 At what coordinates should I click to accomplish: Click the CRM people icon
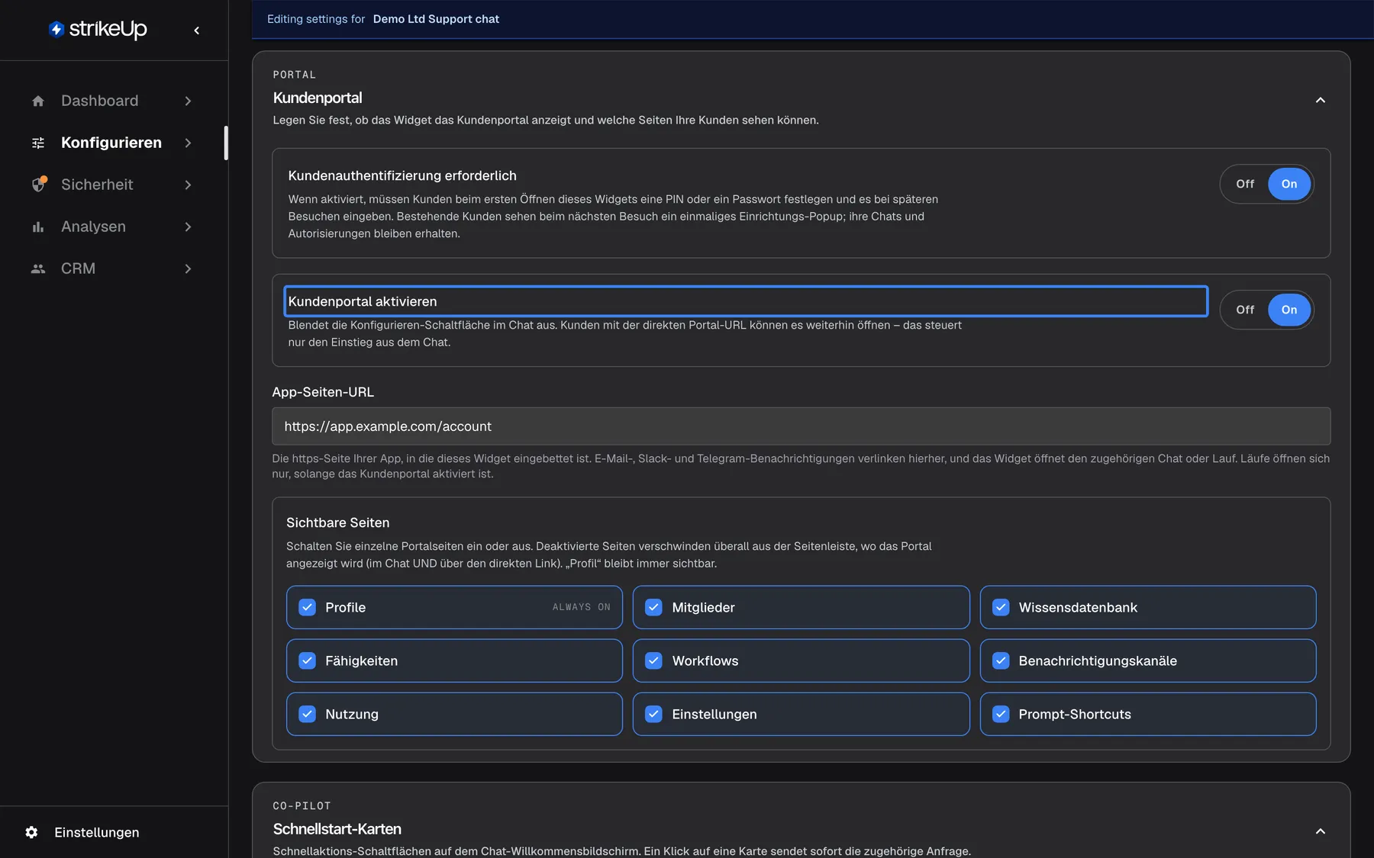(x=38, y=268)
